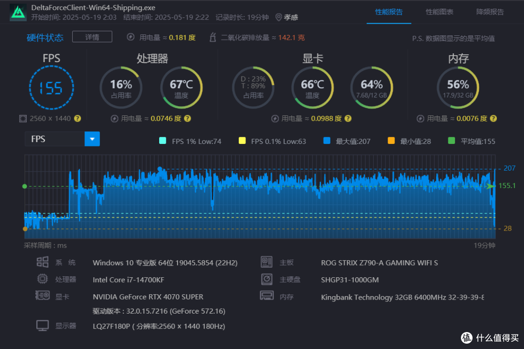The width and height of the screenshot is (524, 349).
Task: Click the DeltaForceClient application logo icon
Action: [x=18, y=13]
